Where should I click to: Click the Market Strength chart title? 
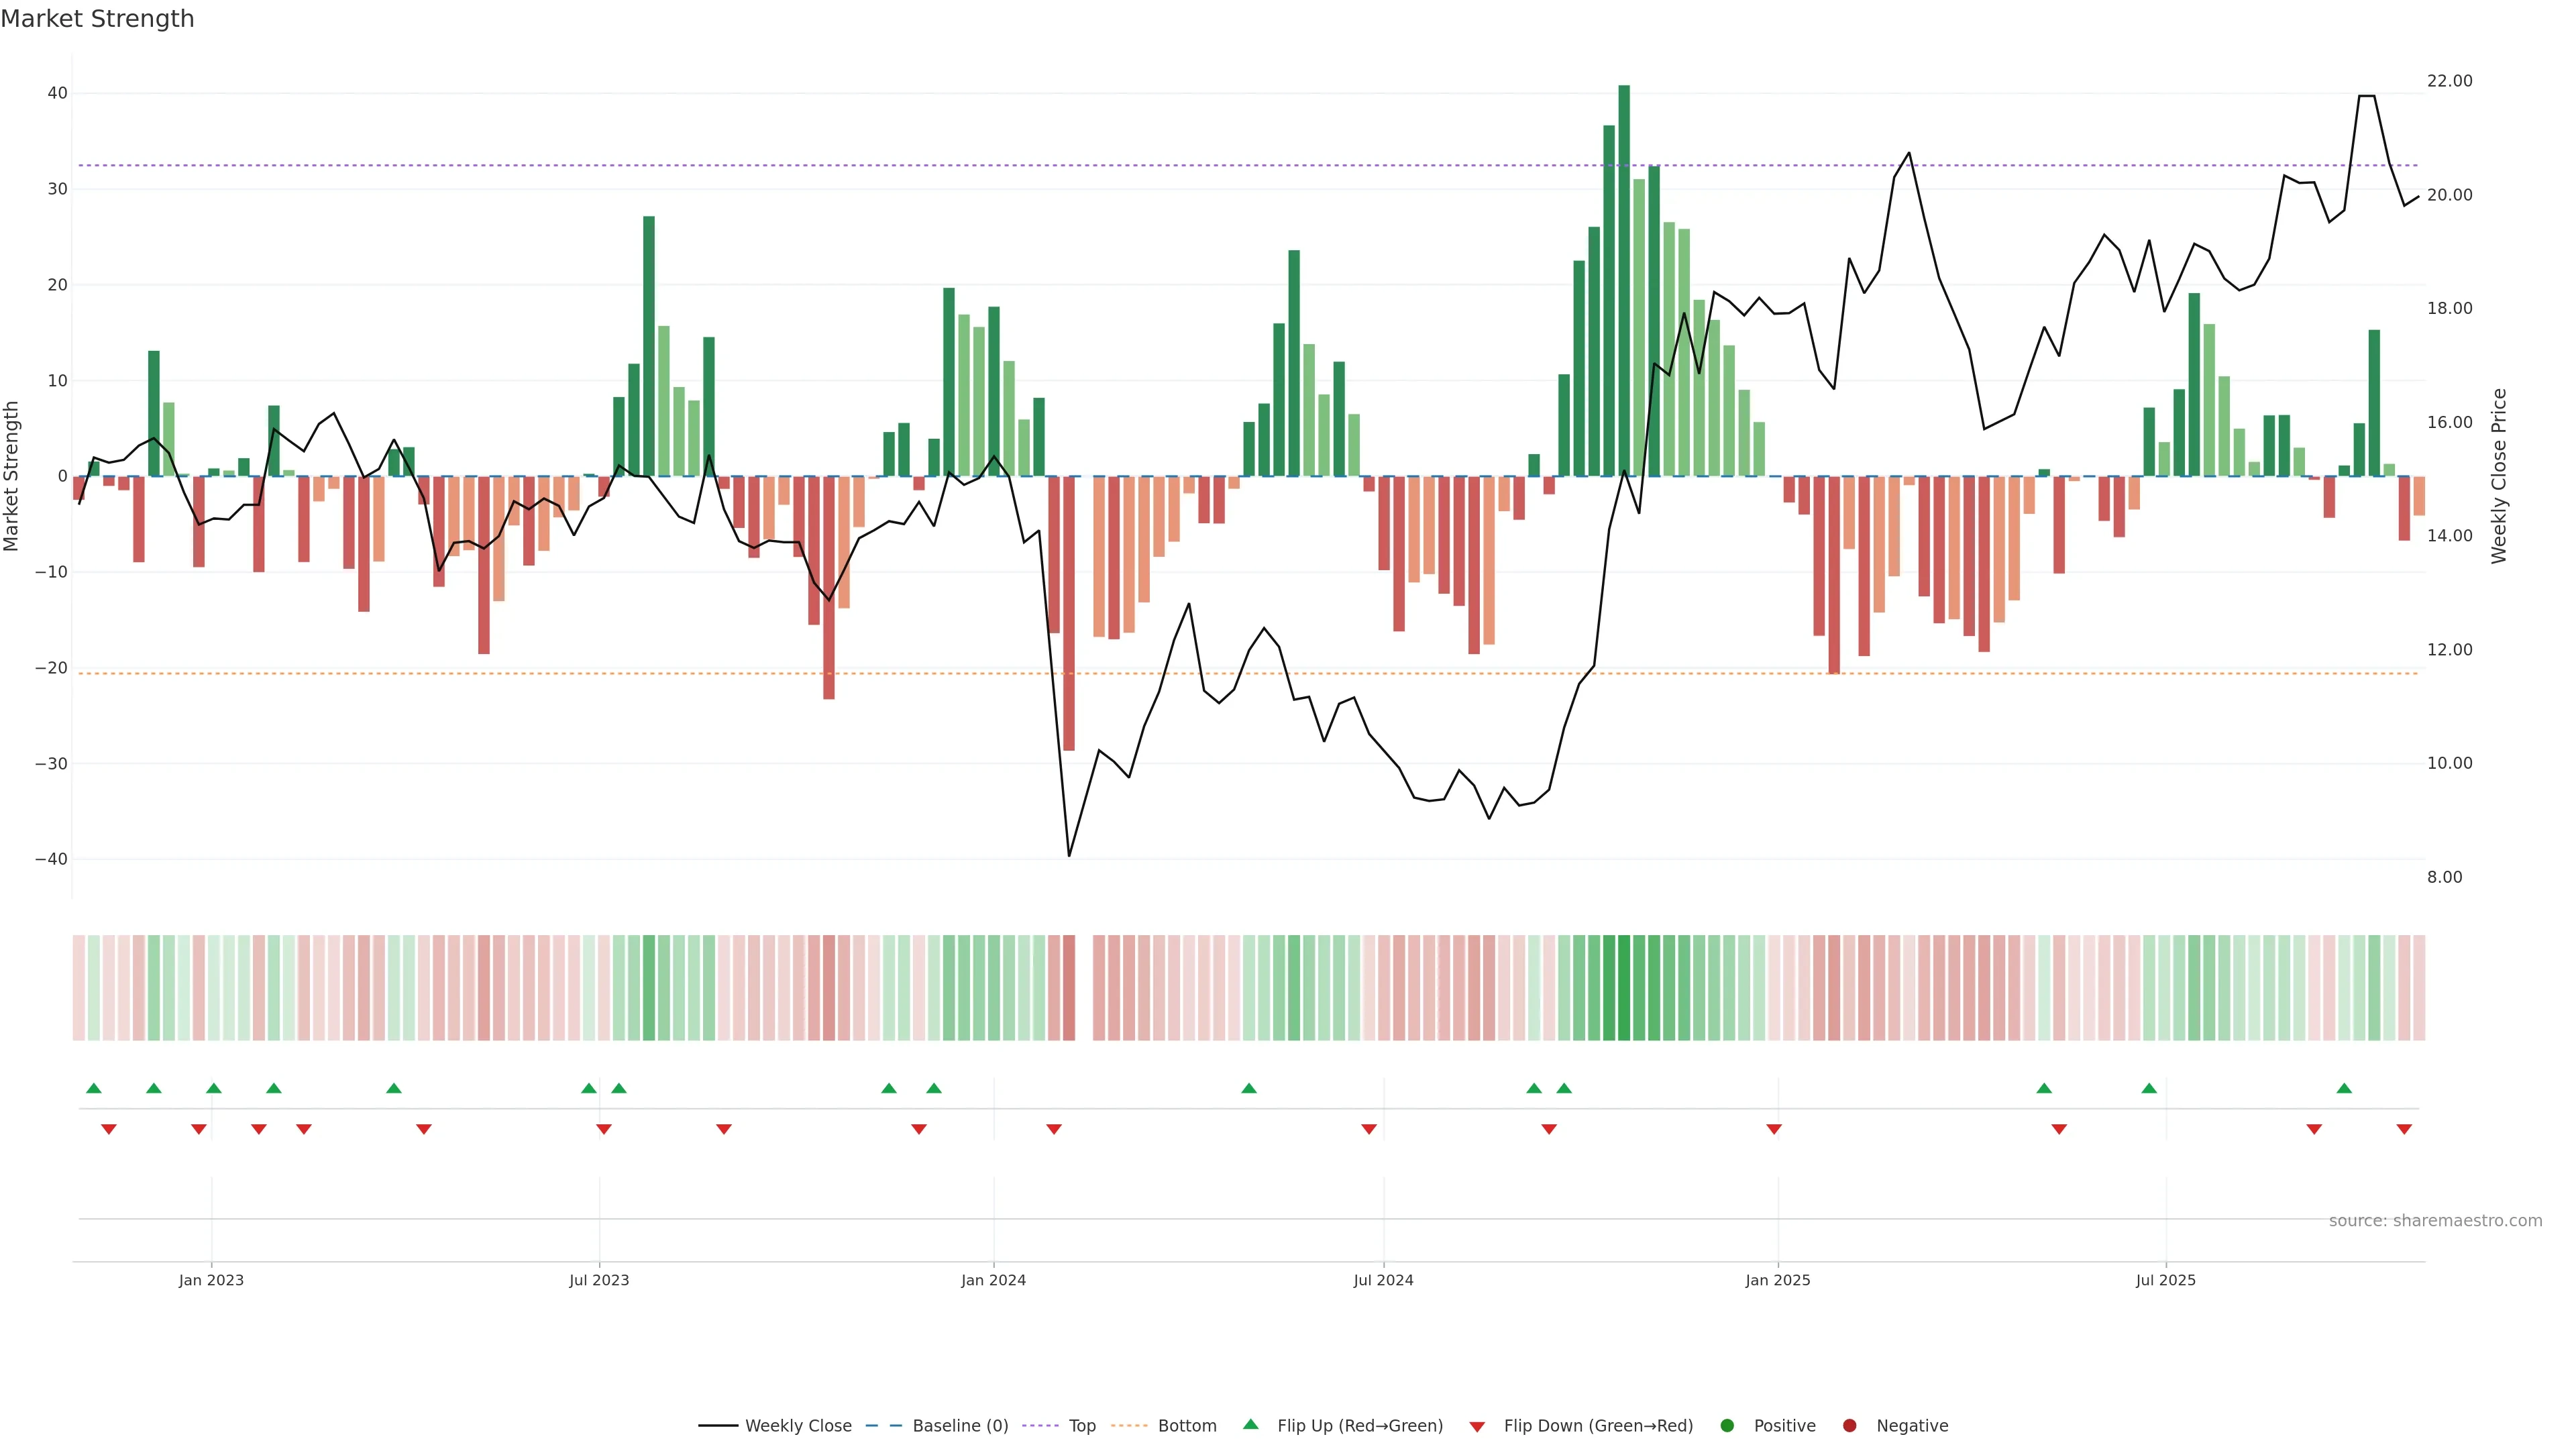coord(97,19)
